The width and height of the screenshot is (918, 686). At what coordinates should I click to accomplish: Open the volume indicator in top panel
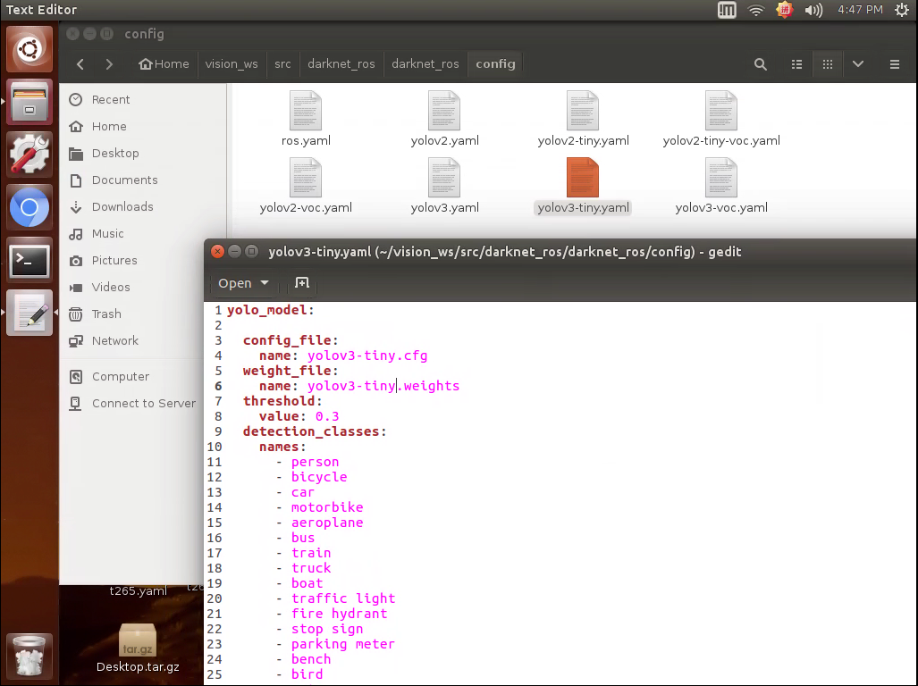(813, 10)
